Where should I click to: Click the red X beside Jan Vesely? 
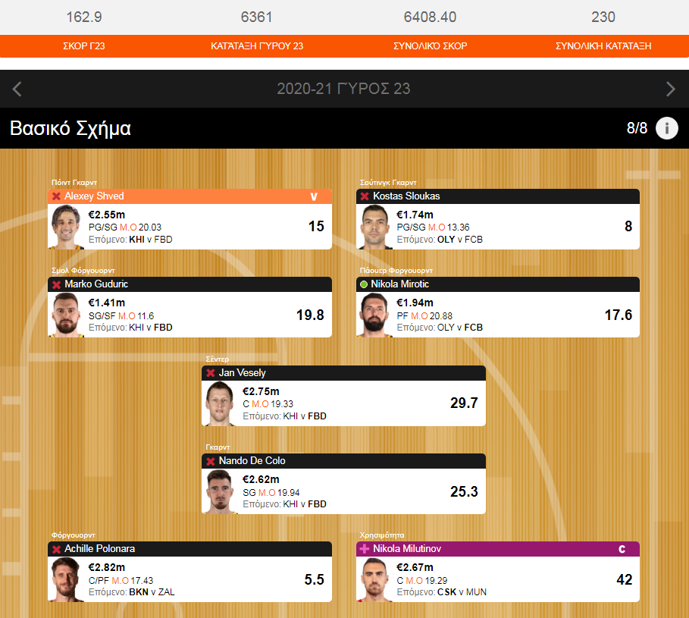[x=211, y=373]
